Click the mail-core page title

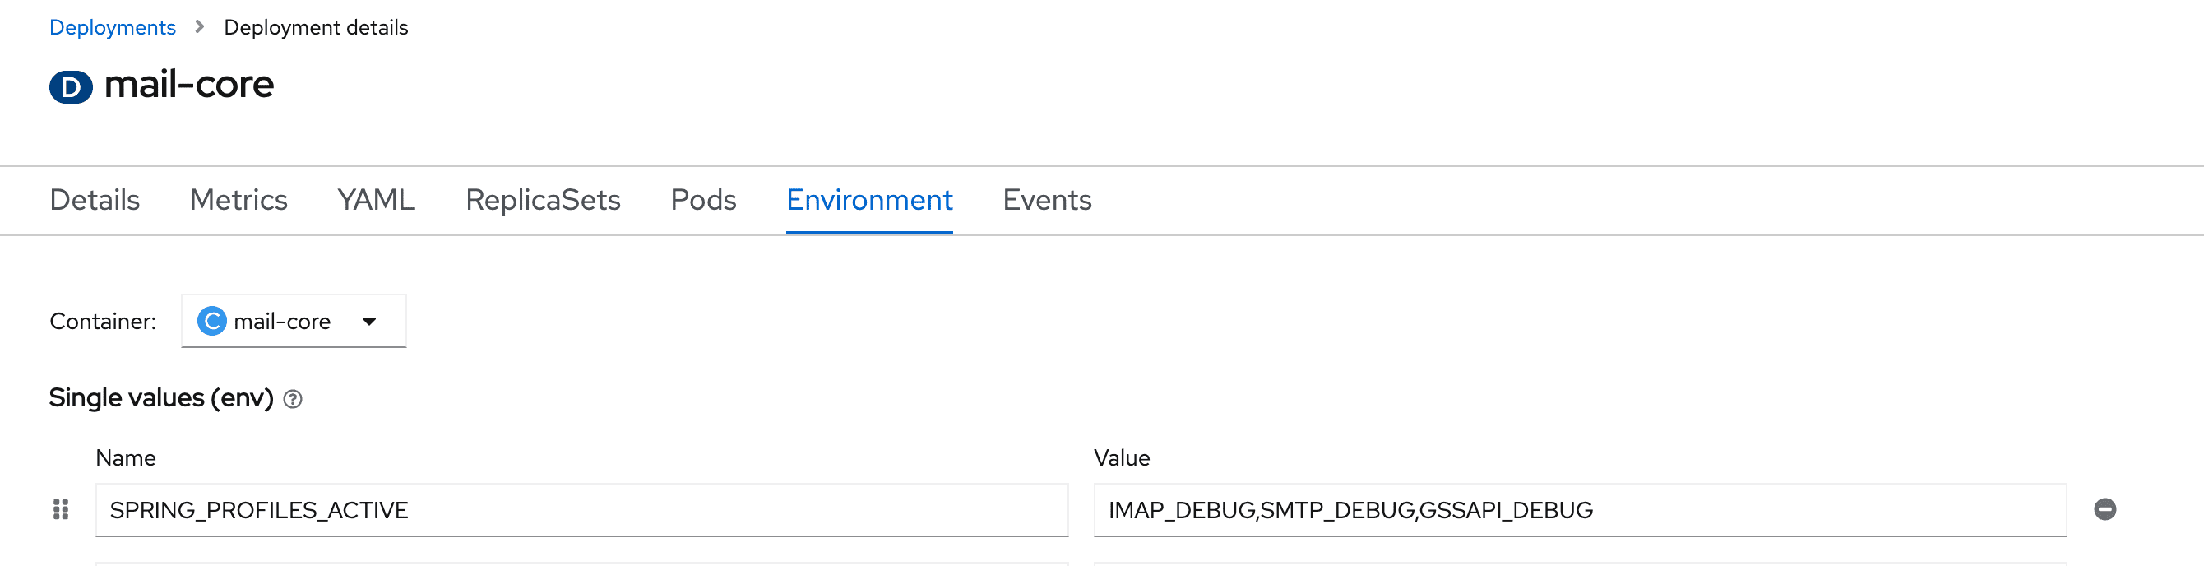(x=188, y=85)
